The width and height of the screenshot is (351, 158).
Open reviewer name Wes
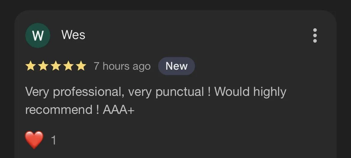[73, 35]
